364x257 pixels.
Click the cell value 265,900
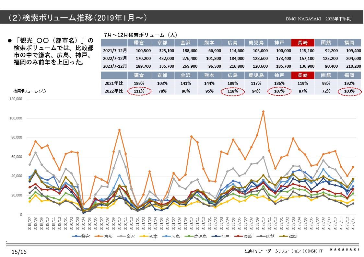190,66
